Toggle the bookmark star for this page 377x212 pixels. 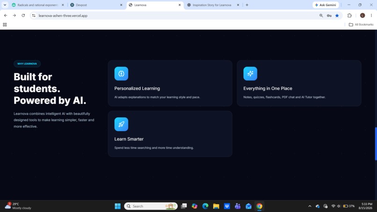(337, 15)
